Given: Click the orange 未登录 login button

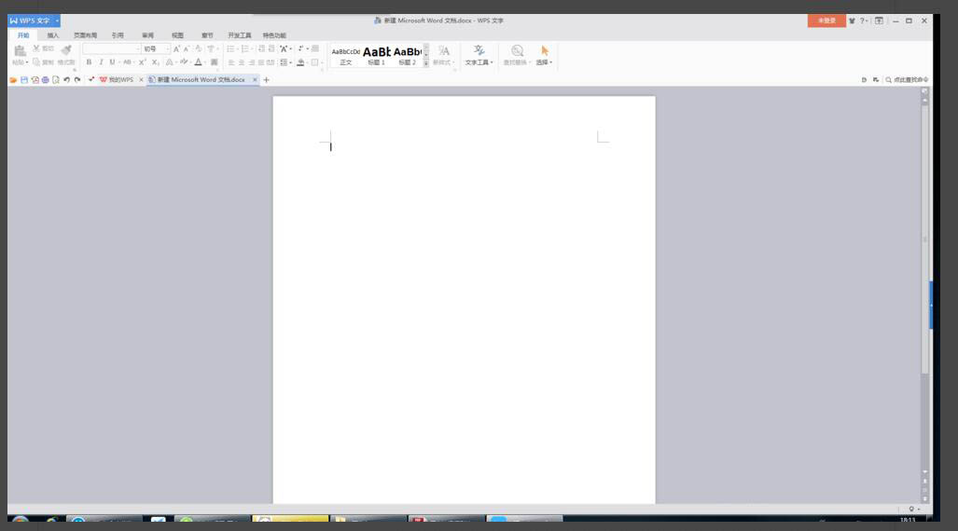Looking at the screenshot, I should [x=826, y=20].
